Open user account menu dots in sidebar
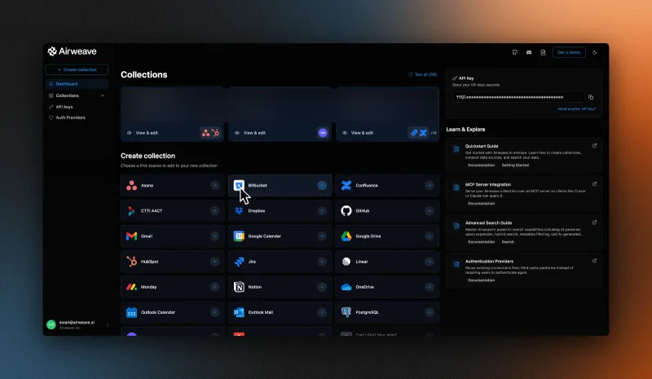 point(107,324)
